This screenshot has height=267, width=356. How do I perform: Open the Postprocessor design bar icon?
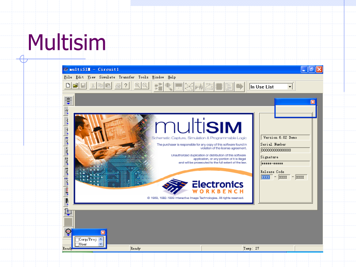(209, 87)
